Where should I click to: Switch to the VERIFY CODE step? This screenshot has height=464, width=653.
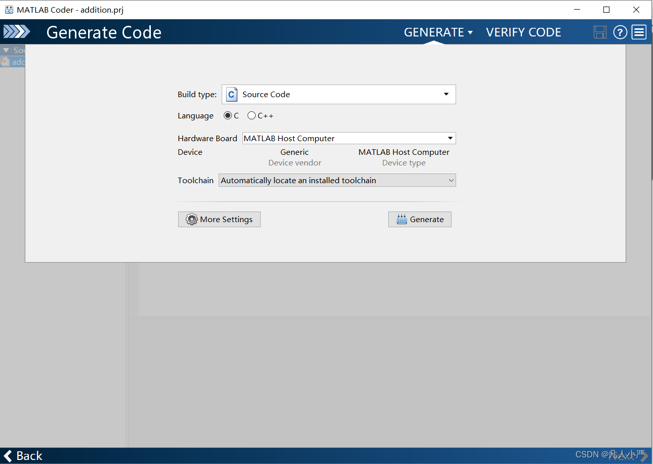(523, 32)
